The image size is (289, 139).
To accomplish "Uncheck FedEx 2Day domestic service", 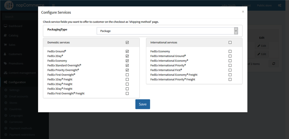I will [x=127, y=56].
